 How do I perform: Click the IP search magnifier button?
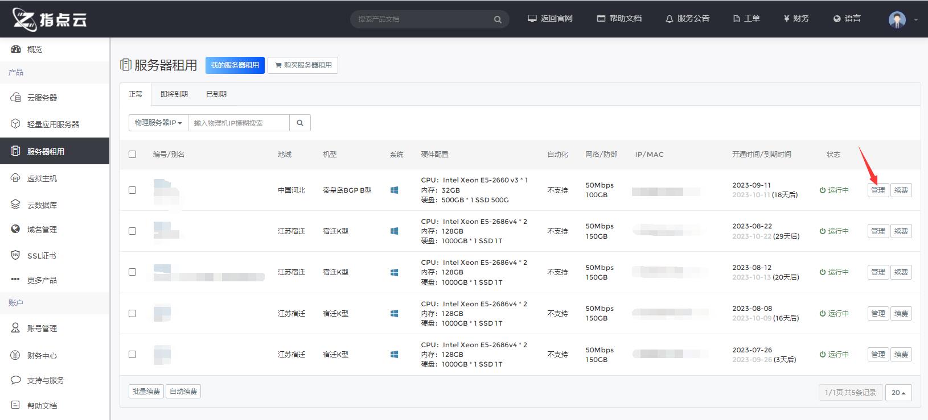coord(300,123)
